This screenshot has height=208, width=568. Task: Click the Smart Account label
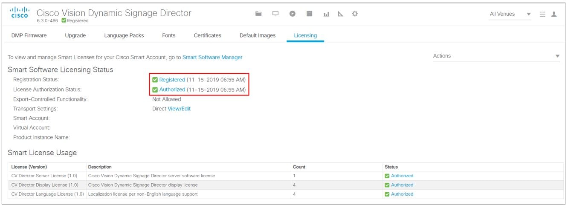click(x=32, y=118)
